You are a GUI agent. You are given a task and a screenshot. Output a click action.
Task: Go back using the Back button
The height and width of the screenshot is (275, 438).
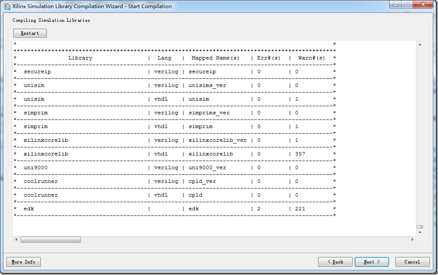coord(335,262)
